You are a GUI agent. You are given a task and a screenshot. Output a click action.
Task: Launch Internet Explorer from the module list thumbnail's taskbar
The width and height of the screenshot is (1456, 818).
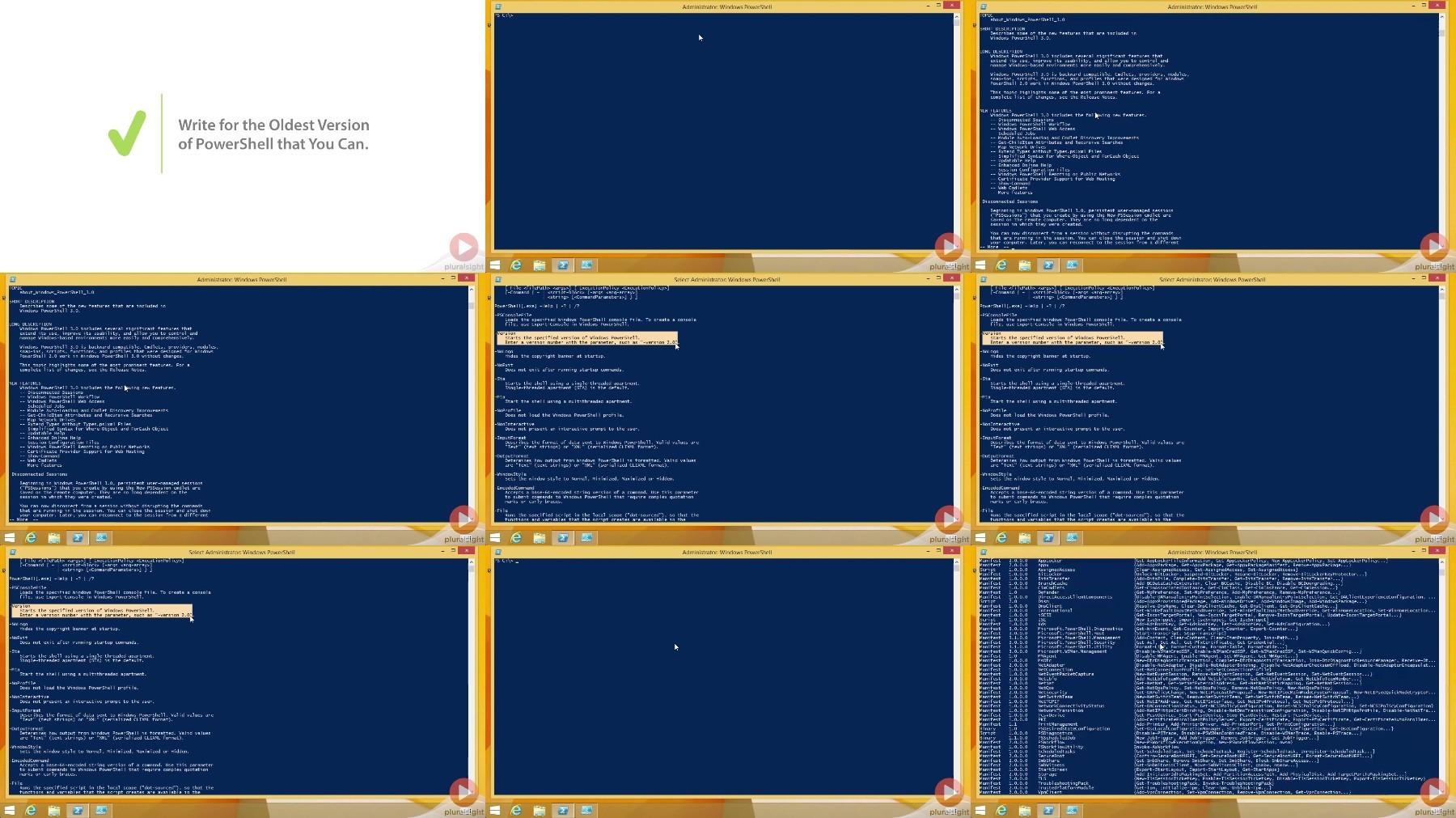[1001, 810]
